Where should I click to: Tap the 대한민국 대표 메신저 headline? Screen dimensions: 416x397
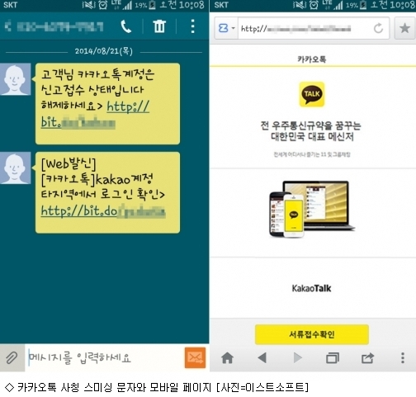tap(312, 136)
